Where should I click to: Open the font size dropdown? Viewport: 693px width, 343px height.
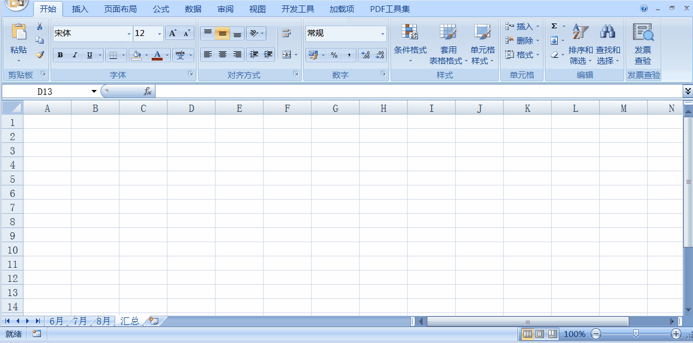(159, 34)
